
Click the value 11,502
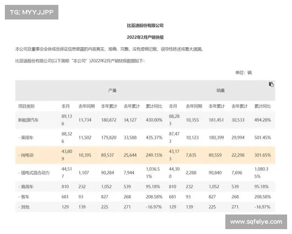[85, 137]
